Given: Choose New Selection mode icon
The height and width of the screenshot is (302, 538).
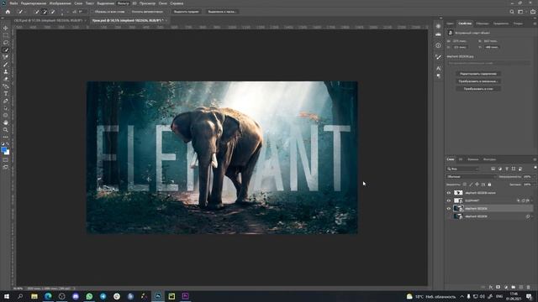Looking at the screenshot, I should [37, 12].
